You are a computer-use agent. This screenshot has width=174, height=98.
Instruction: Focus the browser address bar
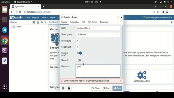tap(88, 12)
